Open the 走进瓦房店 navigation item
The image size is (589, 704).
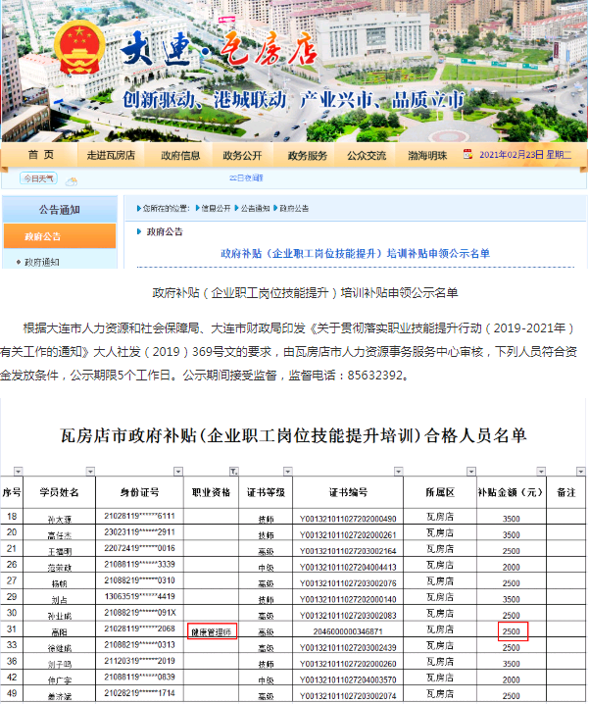tap(111, 155)
